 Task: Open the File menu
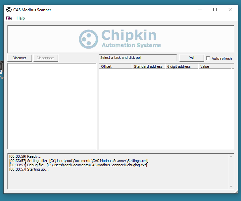(9, 18)
